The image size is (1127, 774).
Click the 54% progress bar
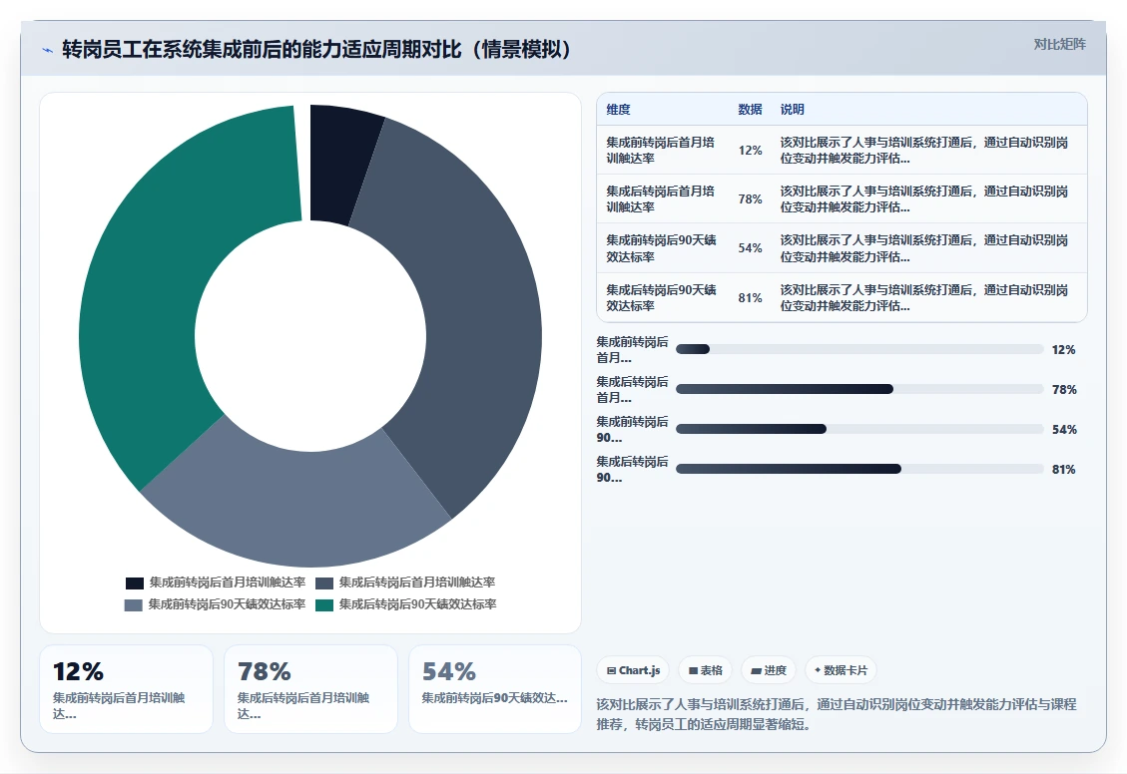tap(859, 429)
